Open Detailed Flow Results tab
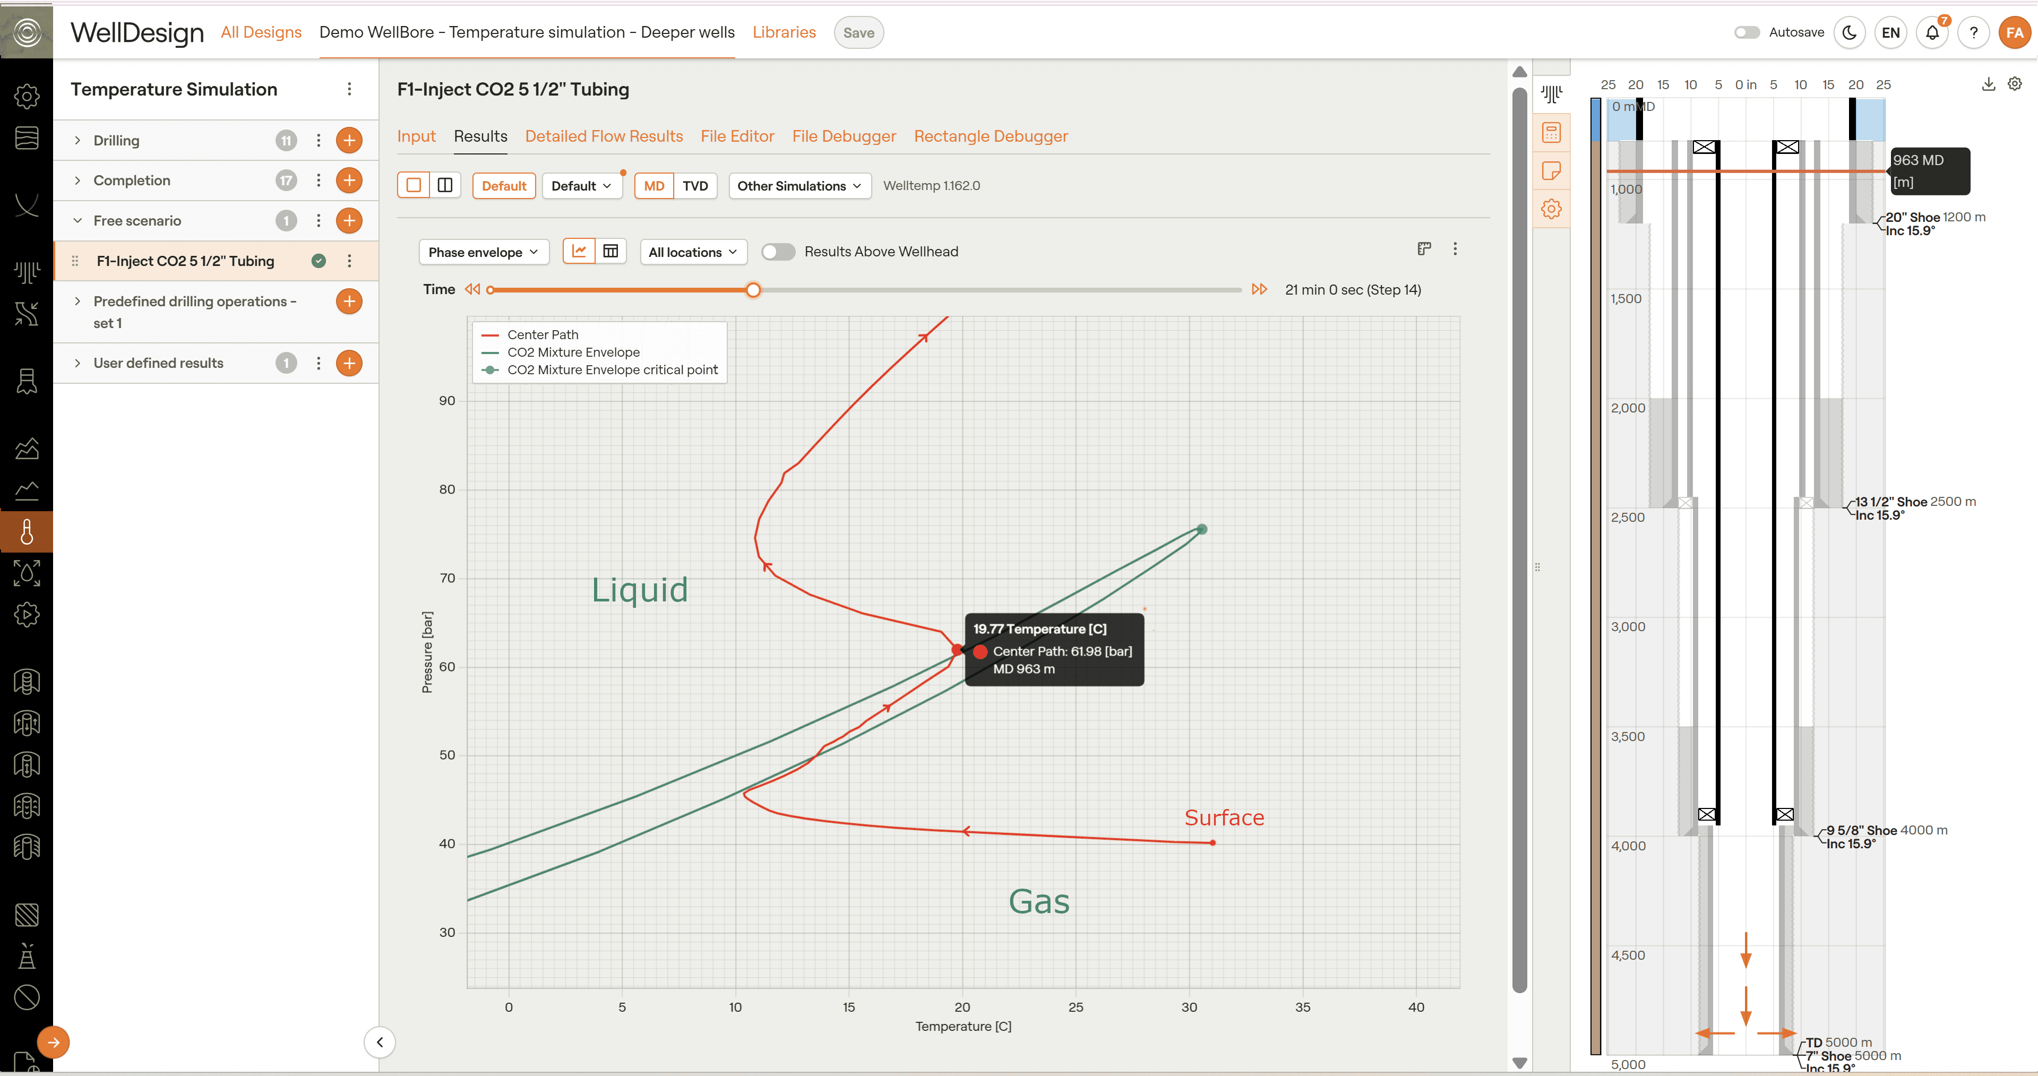Viewport: 2038px width, 1076px height. point(604,136)
